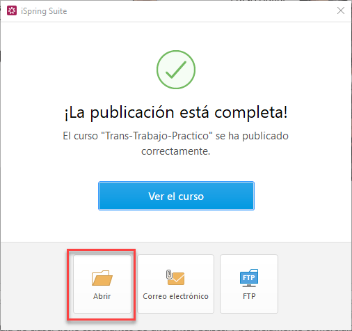The image size is (352, 331).
Task: Upload the course using FTP
Action: (x=249, y=284)
